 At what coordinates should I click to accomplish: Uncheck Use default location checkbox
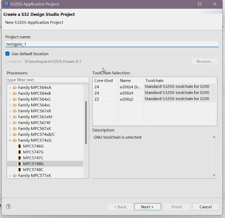[x=7, y=54]
